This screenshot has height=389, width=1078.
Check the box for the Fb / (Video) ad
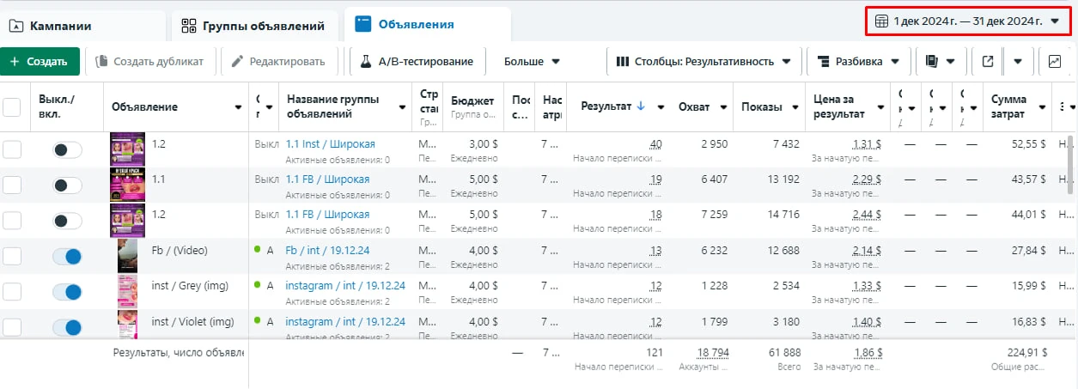tap(12, 256)
